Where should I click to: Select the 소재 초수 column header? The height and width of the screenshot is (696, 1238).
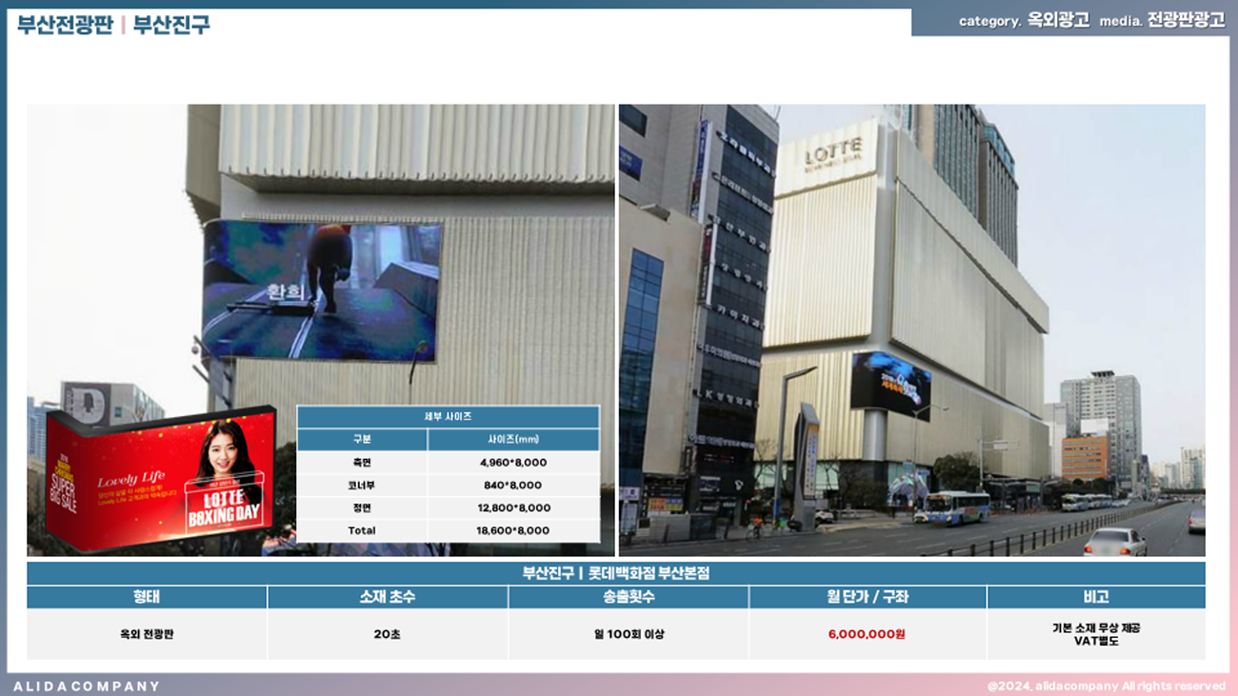click(x=387, y=597)
